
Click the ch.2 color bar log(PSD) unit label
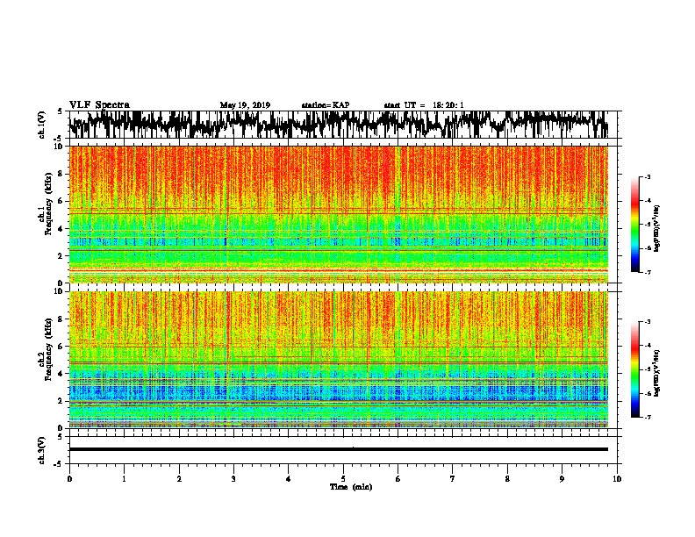tap(656, 374)
